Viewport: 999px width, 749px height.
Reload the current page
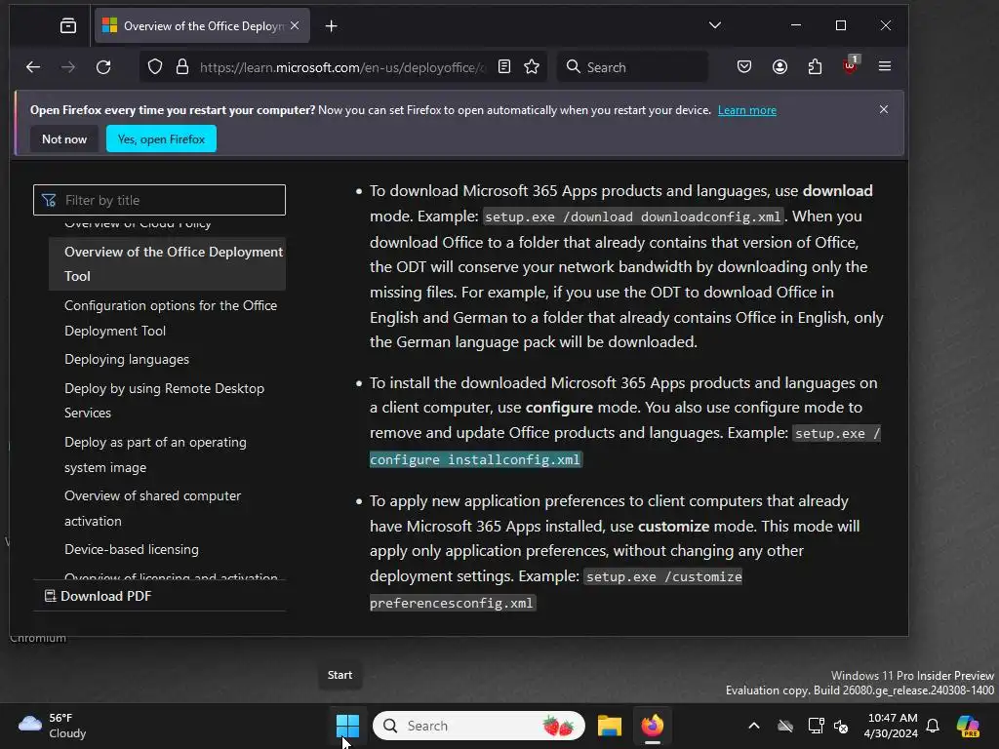[x=103, y=67]
